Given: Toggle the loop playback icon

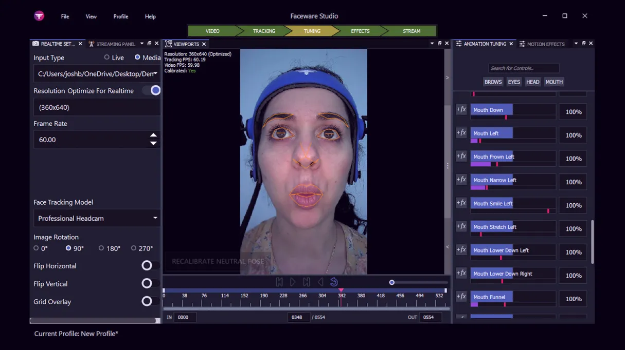Looking at the screenshot, I should point(334,282).
